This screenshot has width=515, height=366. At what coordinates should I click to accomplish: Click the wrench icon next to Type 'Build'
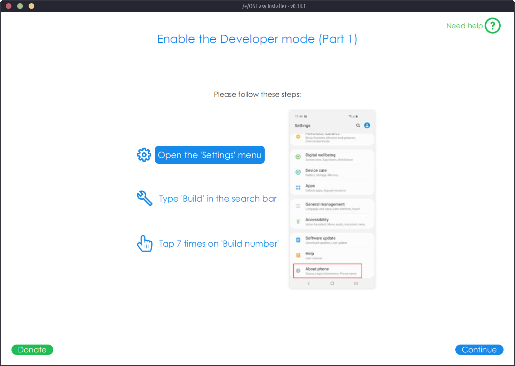pos(144,198)
